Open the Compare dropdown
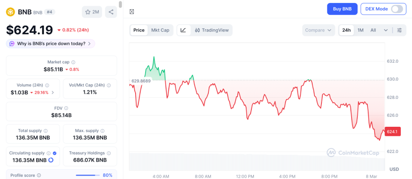The width and height of the screenshot is (412, 179). [x=319, y=30]
